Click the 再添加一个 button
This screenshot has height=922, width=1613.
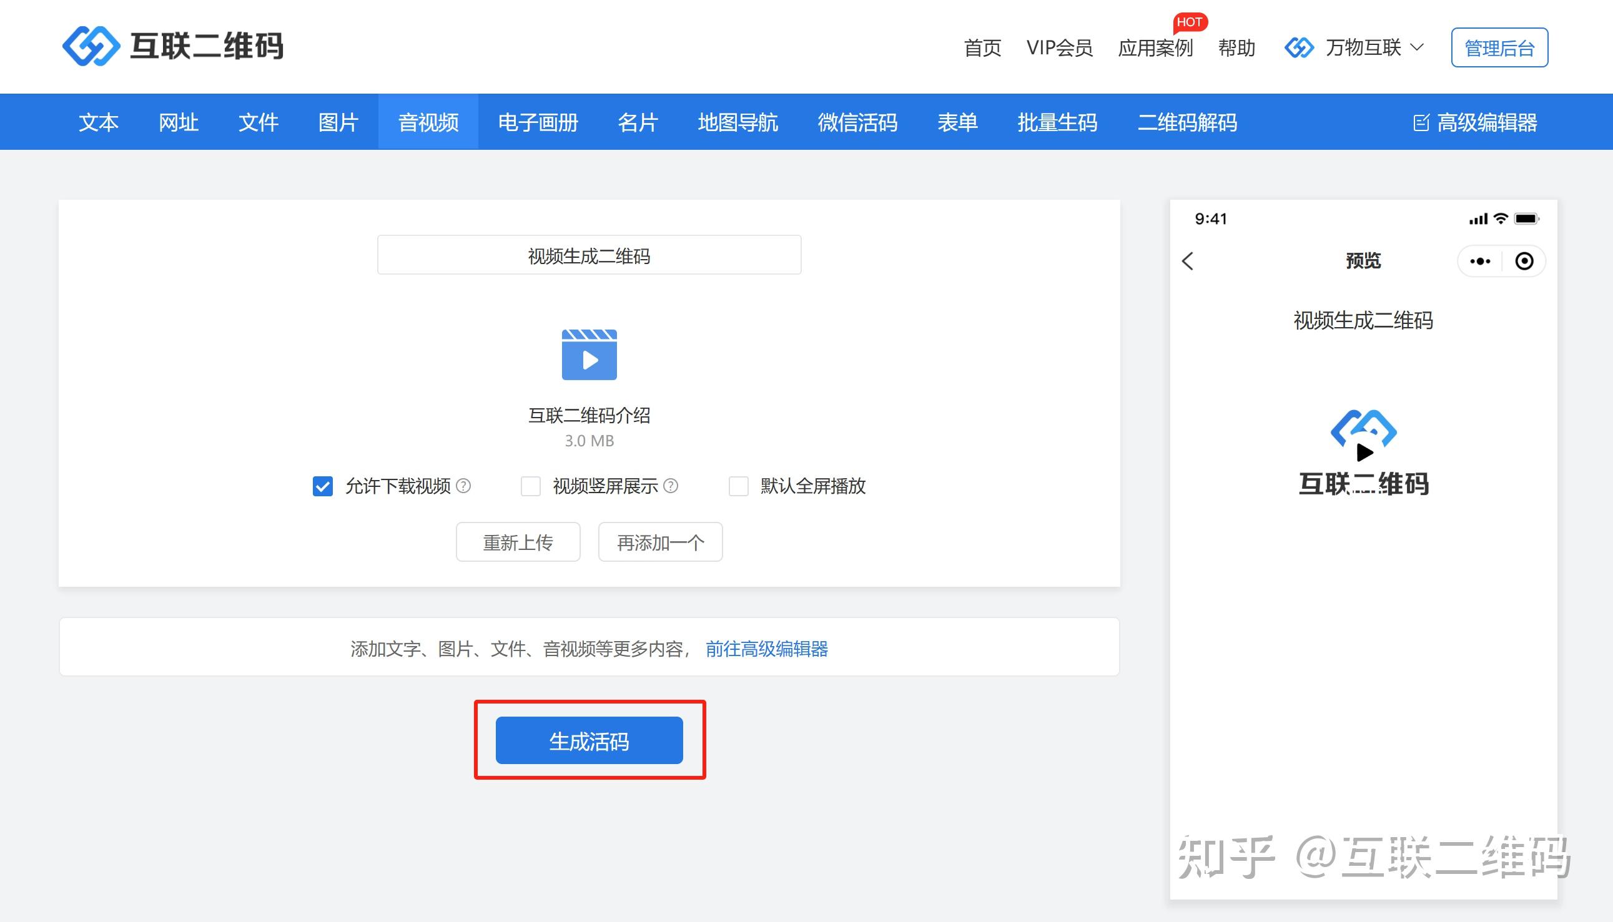pyautogui.click(x=661, y=542)
